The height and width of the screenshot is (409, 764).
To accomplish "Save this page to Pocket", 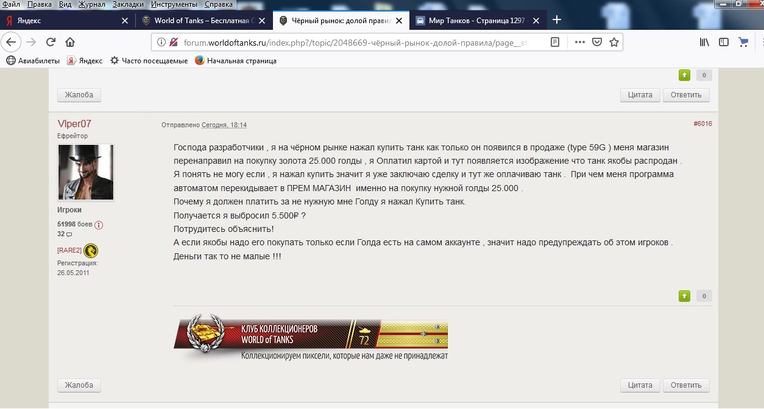I will pos(597,42).
